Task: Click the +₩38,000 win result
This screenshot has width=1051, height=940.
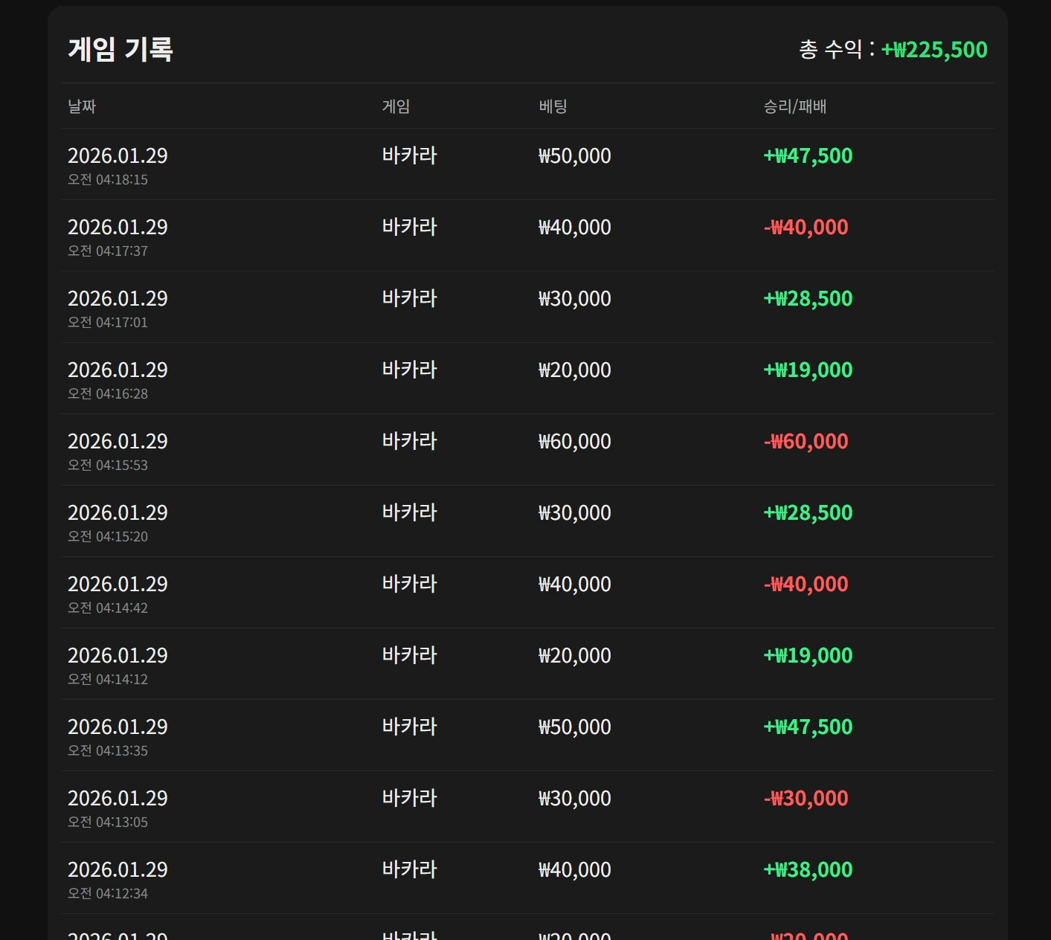Action: (x=808, y=869)
